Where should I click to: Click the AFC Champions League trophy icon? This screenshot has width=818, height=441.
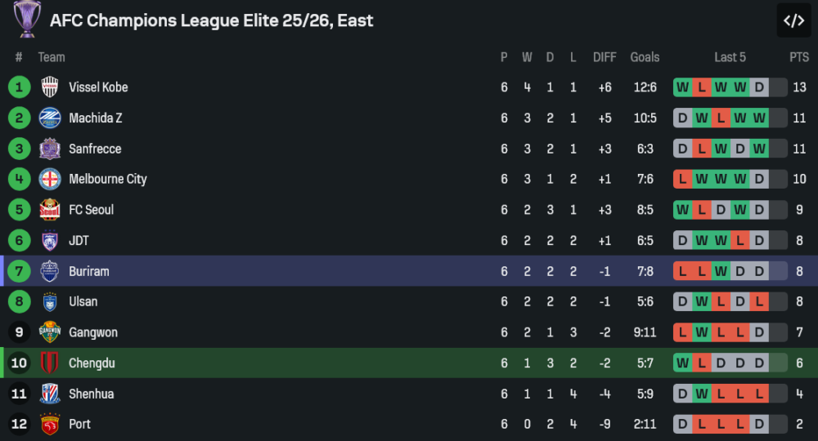tap(27, 19)
